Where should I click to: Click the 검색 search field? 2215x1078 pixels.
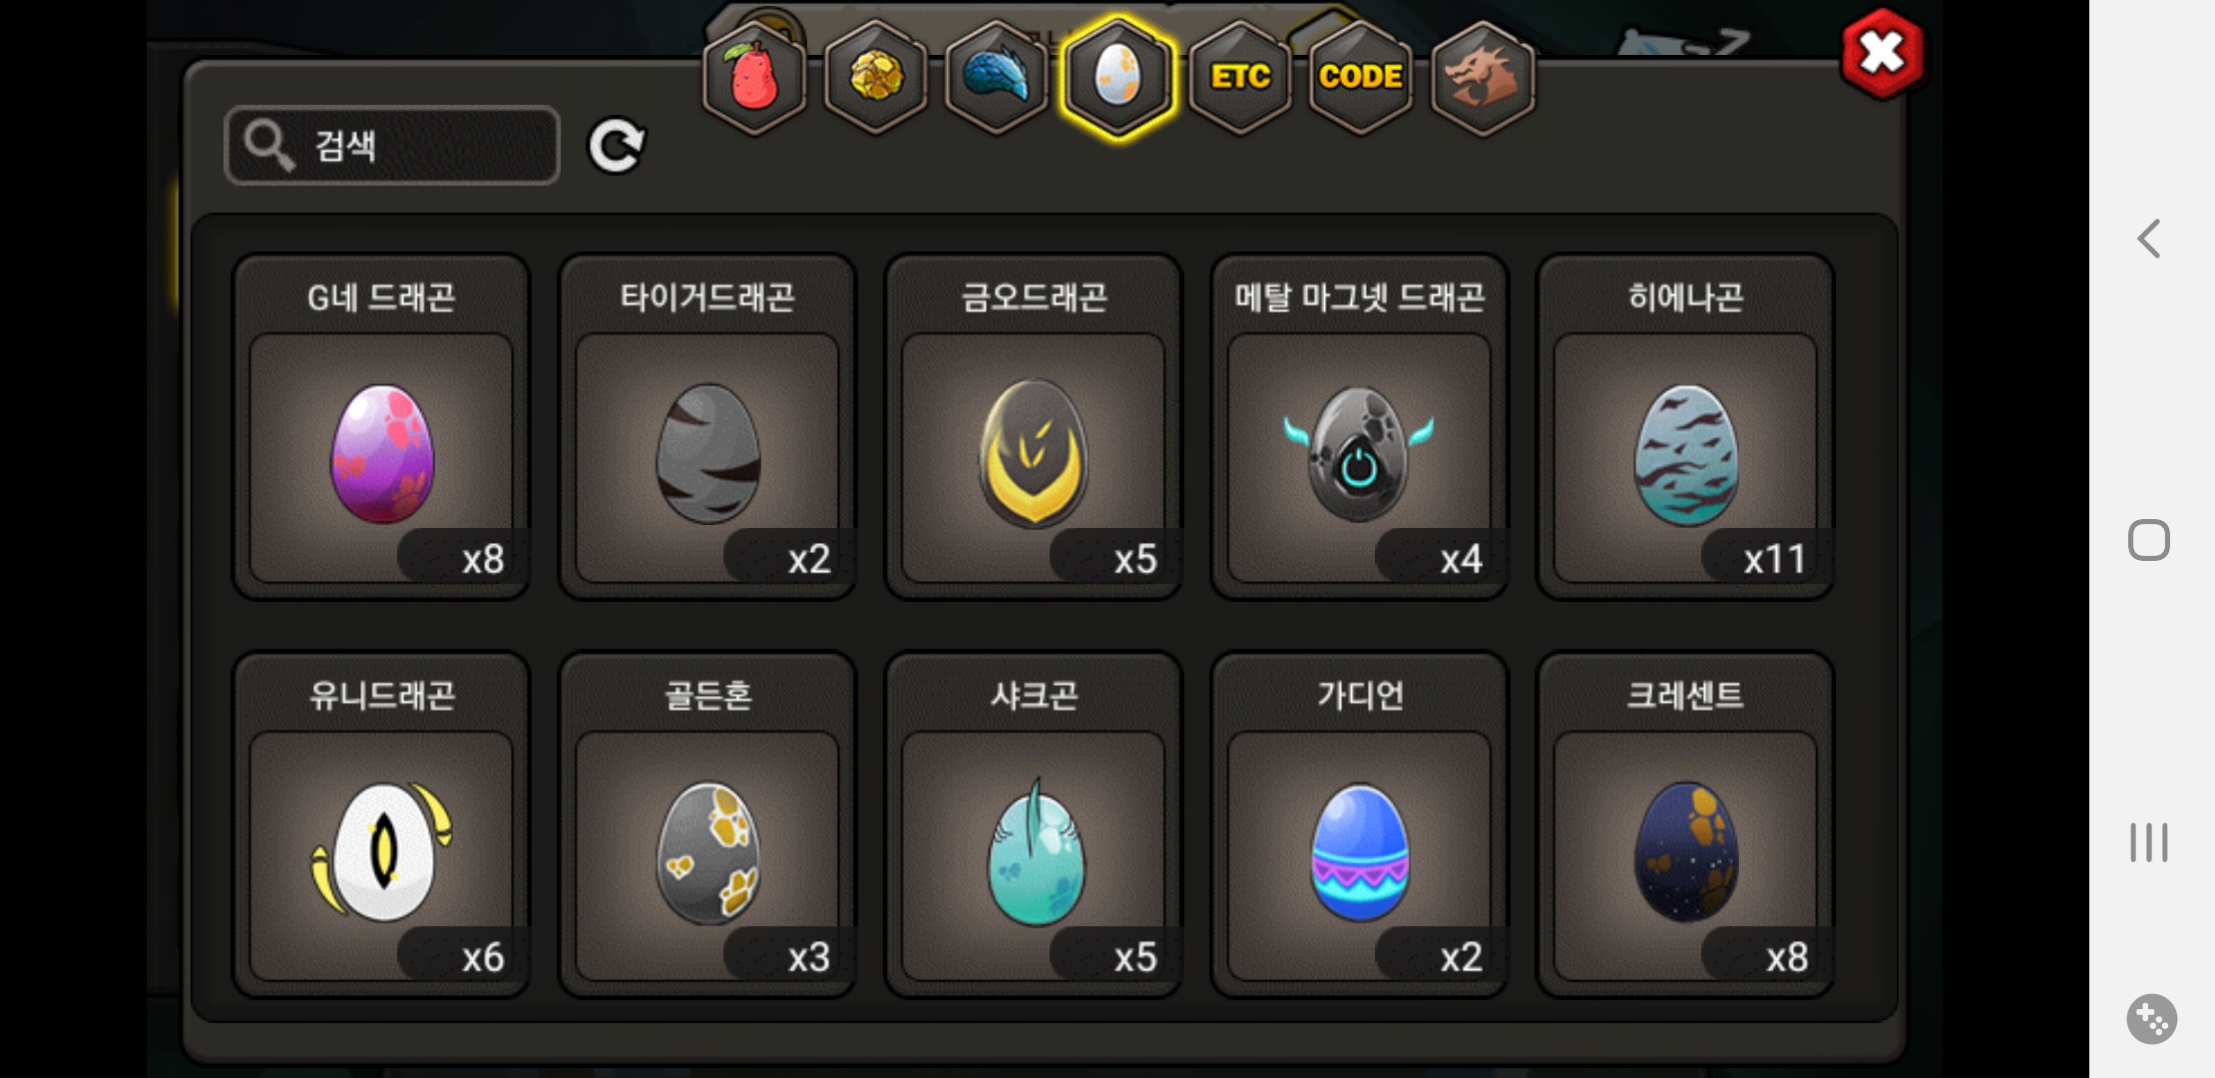[x=392, y=146]
